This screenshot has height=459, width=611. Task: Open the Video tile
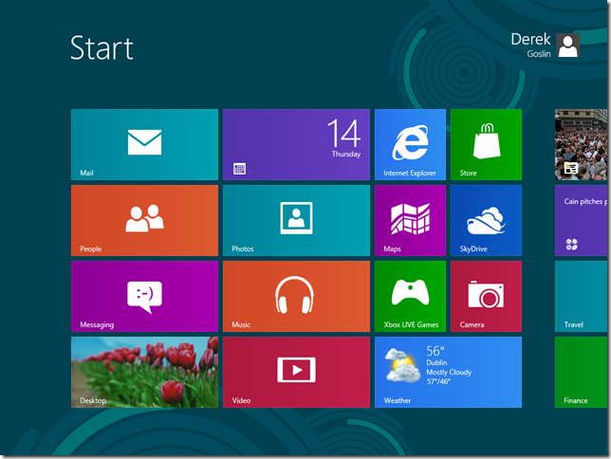(x=296, y=372)
